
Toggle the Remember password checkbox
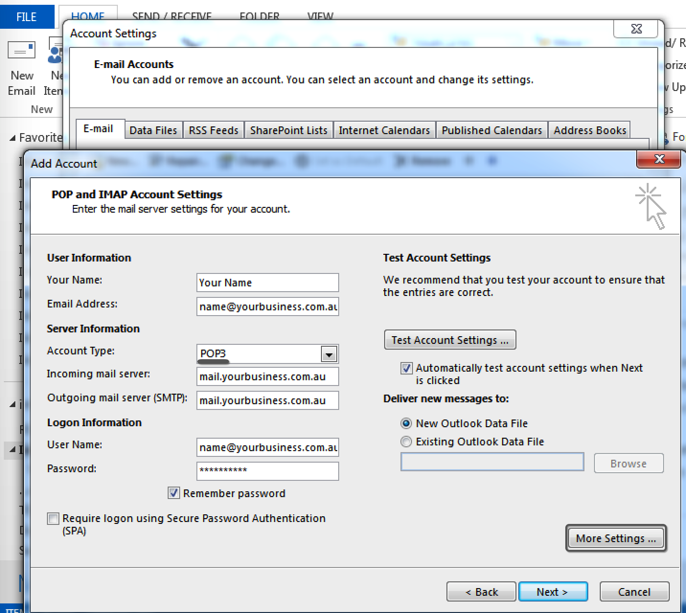[x=174, y=493]
